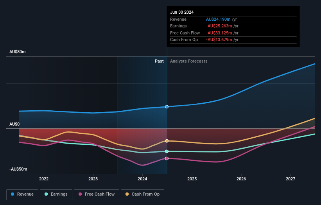Viewport: 321px width, 205px height.
Task: Toggle the Revenue legend series
Action: click(x=22, y=194)
